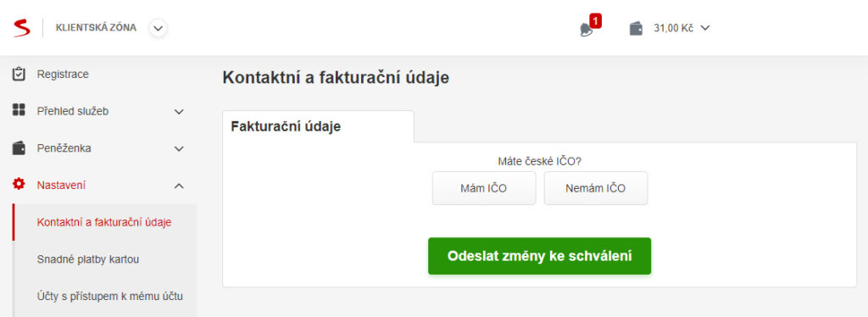Click Odeslat změny ke schválení button
868x317 pixels.
click(540, 256)
